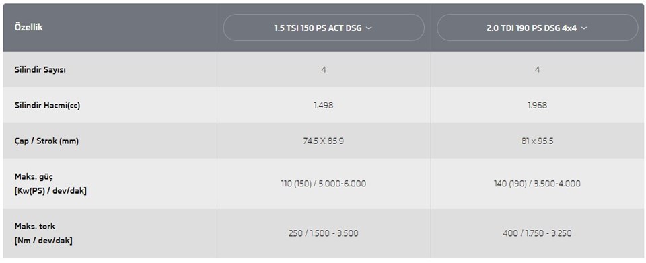Click the chevron next to 1.5 TSI engine

tap(369, 28)
